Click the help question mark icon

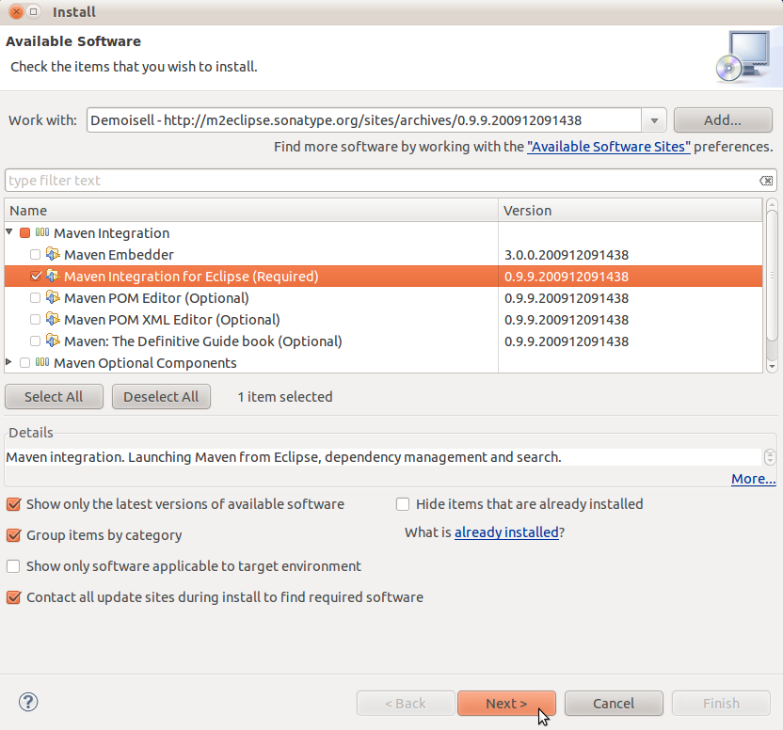pyautogui.click(x=28, y=703)
